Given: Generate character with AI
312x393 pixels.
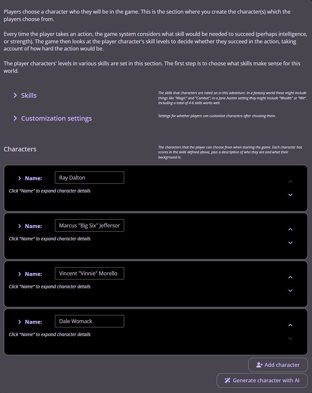Looking at the screenshot, I should coord(262,380).
